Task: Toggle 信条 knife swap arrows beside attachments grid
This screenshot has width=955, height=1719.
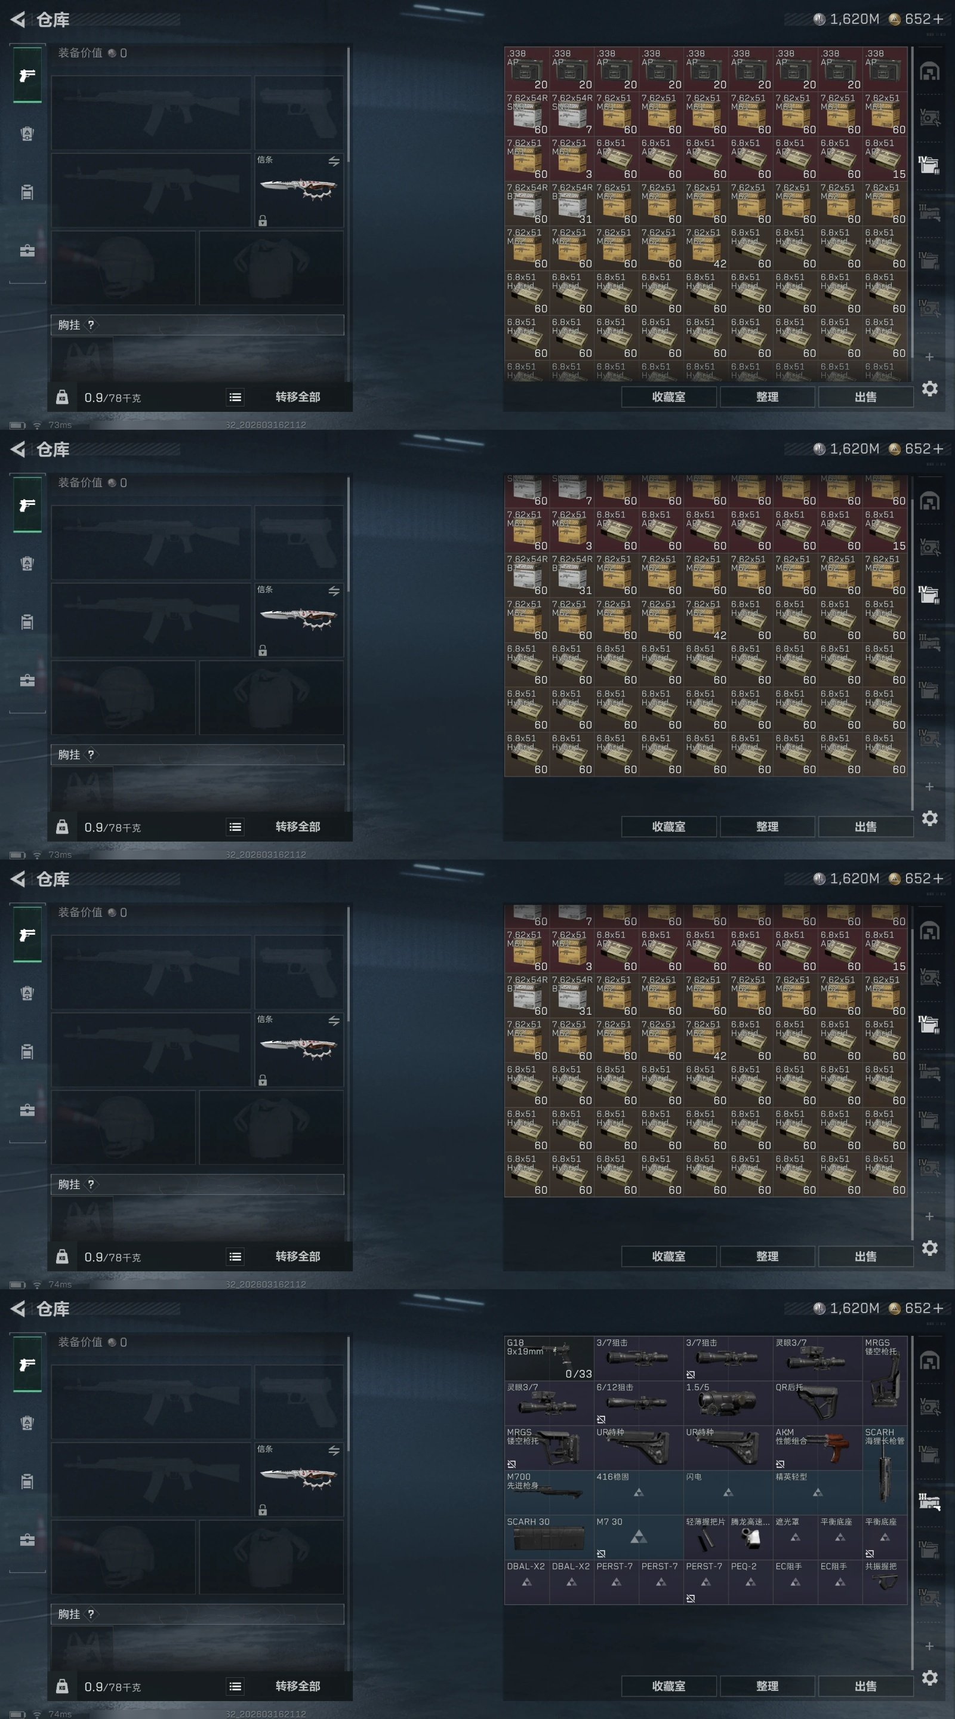Action: tap(334, 1450)
